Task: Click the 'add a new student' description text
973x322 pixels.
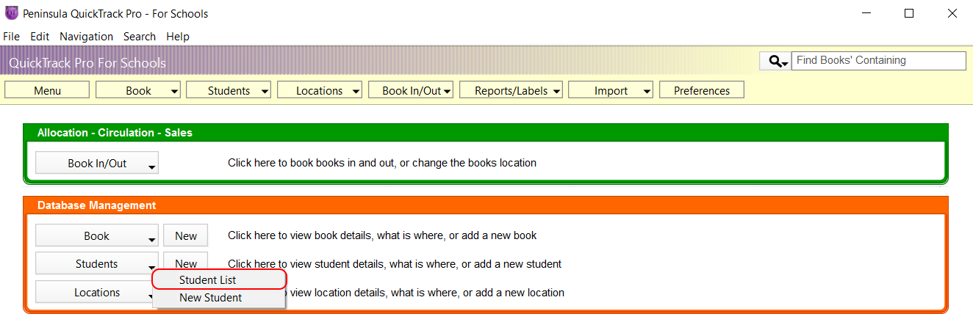Action: (395, 263)
